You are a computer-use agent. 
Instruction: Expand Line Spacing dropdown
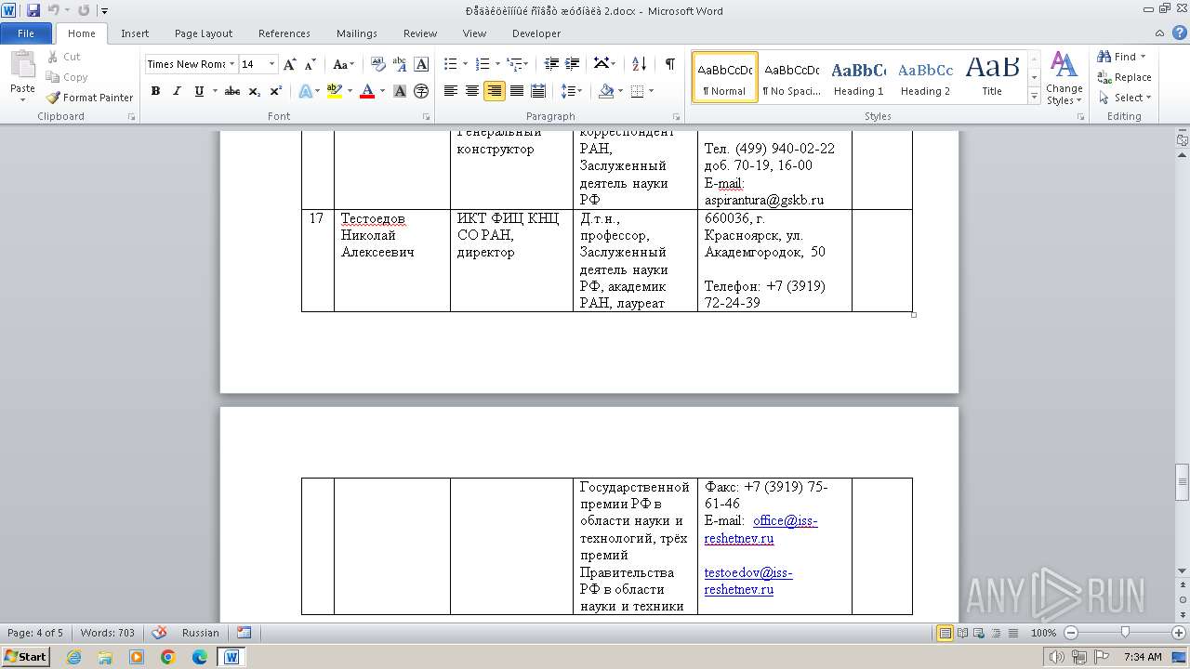[572, 91]
